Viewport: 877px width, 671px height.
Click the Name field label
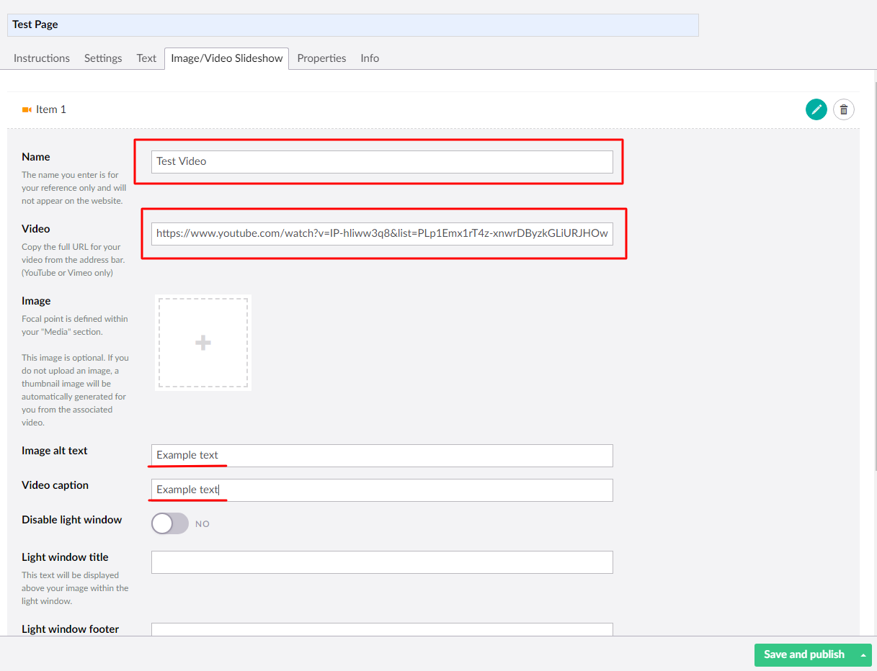tap(36, 157)
